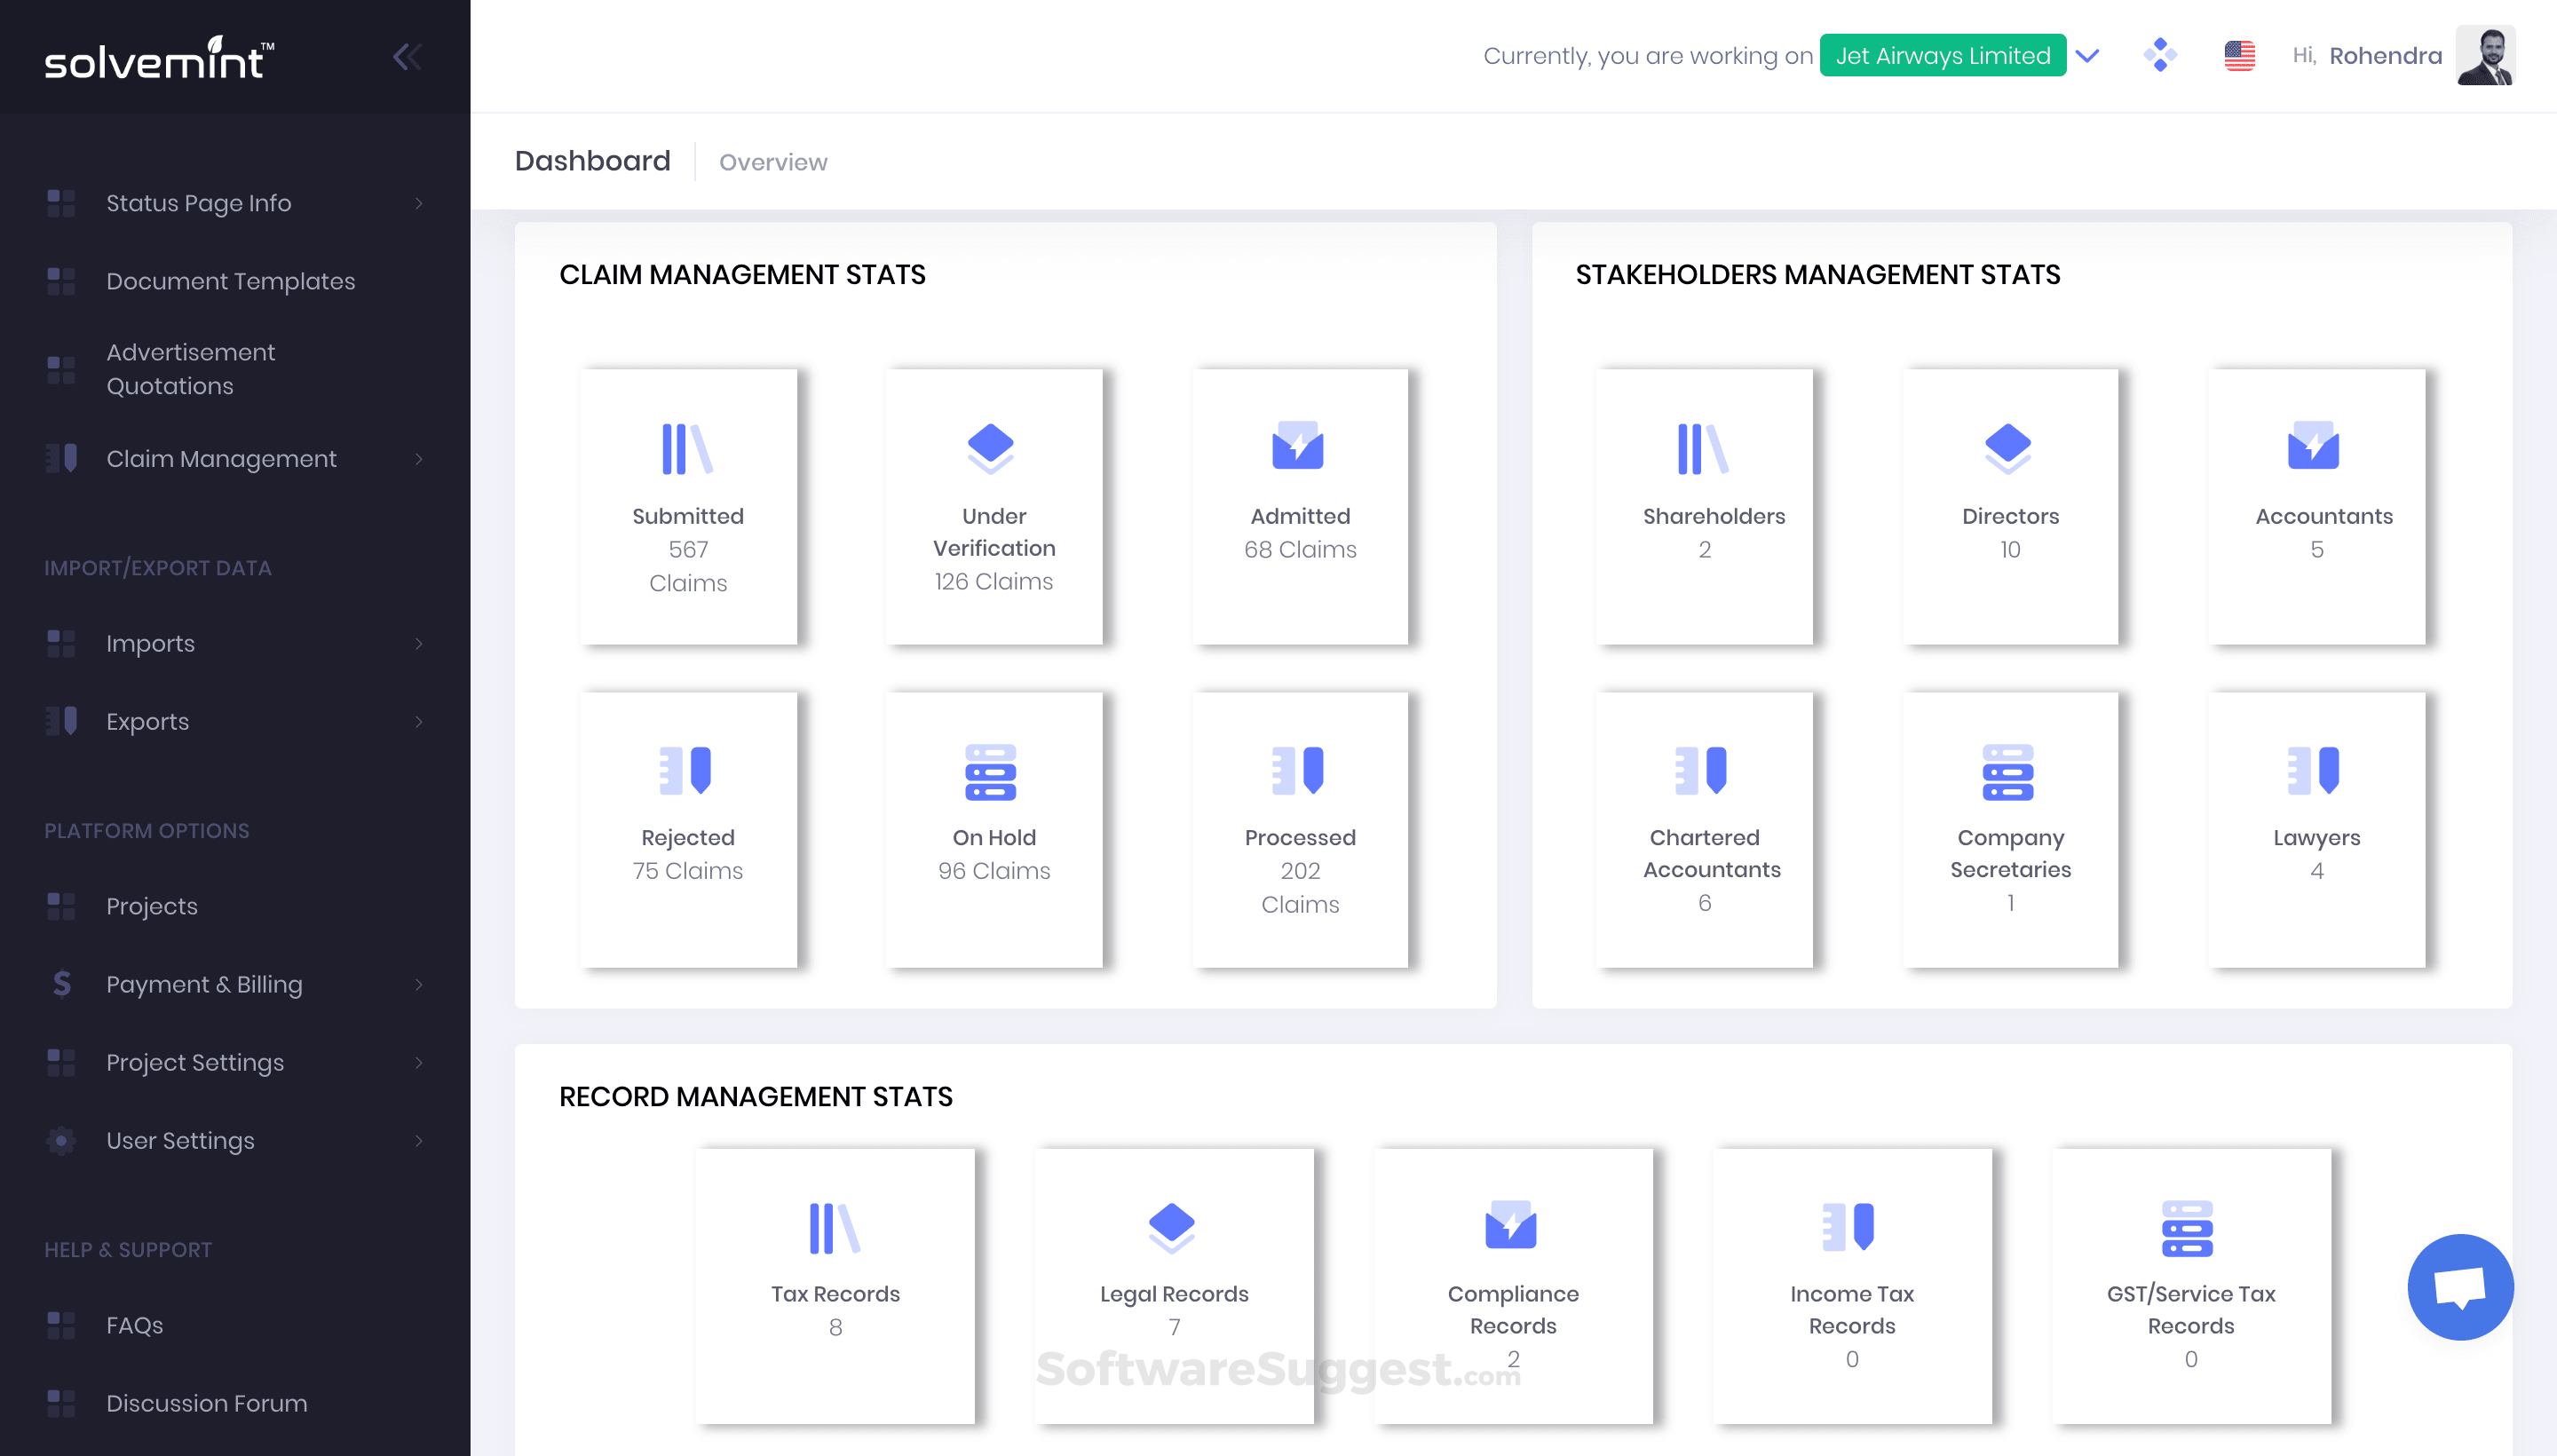Viewport: 2557px width, 1456px height.
Task: Click the Payment & Billing dollar icon
Action: pos(62,984)
